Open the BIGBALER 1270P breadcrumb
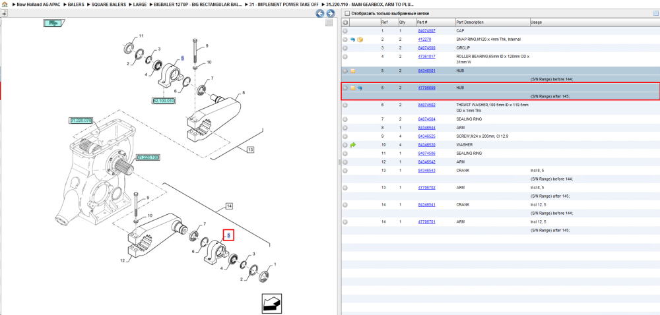Viewport: 660px width, 315px height. [x=199, y=4]
